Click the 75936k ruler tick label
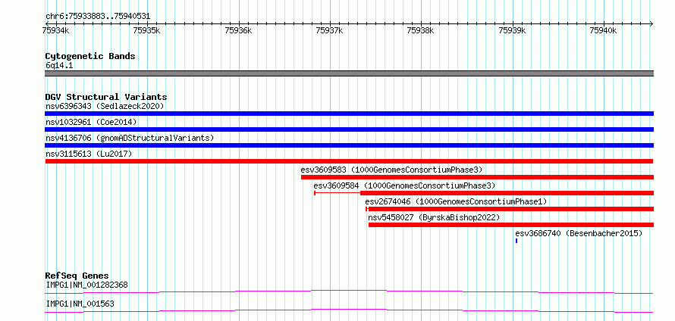 tap(238, 30)
